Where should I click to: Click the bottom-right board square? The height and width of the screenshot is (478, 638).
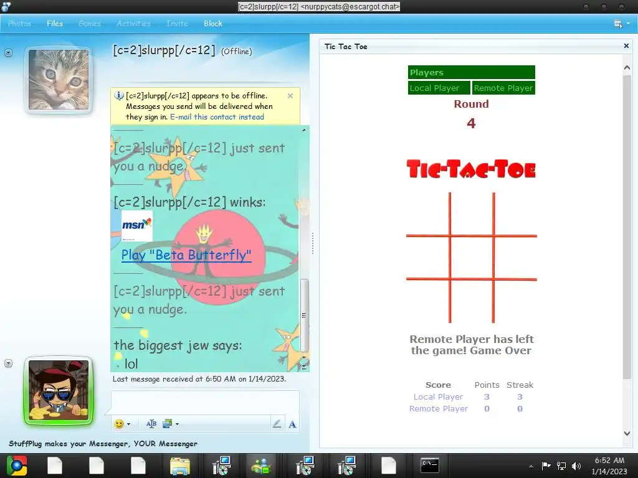515,301
